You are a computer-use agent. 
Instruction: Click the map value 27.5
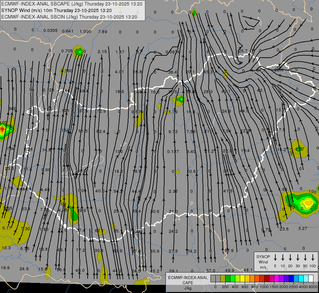tap(173, 251)
